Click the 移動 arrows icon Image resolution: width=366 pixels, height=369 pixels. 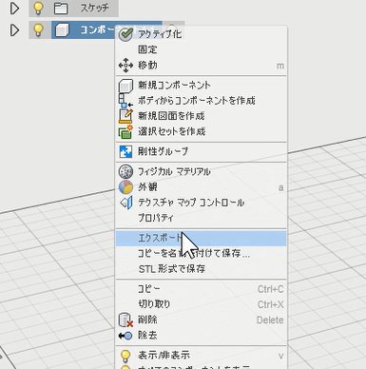pos(125,66)
